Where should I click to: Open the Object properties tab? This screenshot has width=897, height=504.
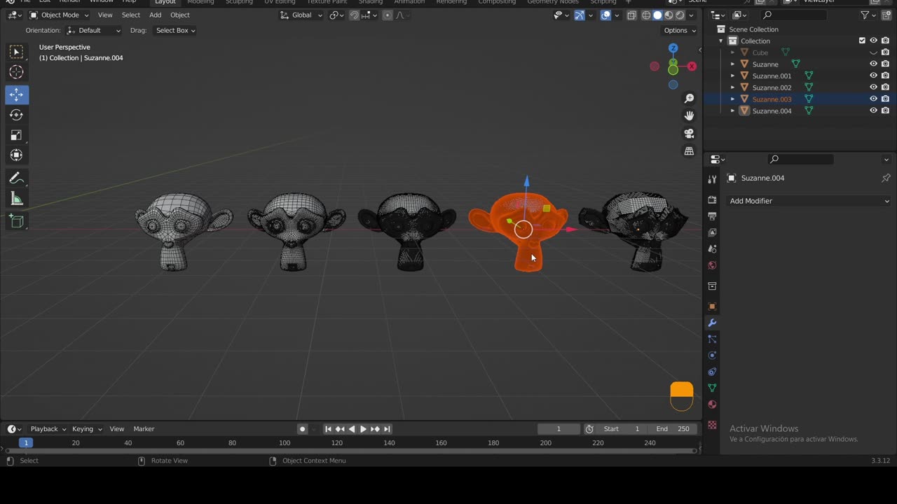coord(712,307)
